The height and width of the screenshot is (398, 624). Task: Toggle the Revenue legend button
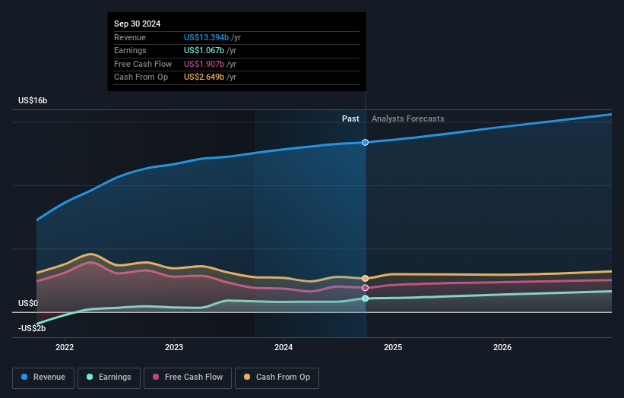(x=43, y=377)
